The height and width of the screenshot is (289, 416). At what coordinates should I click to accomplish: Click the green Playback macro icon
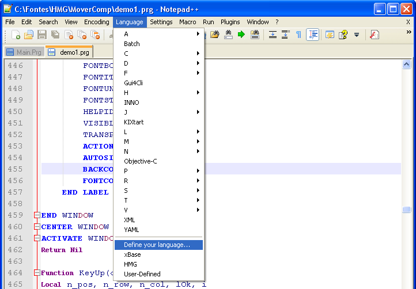pos(241,35)
